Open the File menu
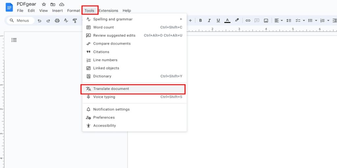The image size is (337, 168). [20, 10]
